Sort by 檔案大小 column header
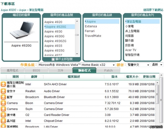The width and height of the screenshot is (164, 129). pos(132,77)
